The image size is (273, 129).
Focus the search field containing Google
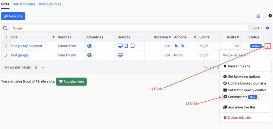[x=129, y=28]
